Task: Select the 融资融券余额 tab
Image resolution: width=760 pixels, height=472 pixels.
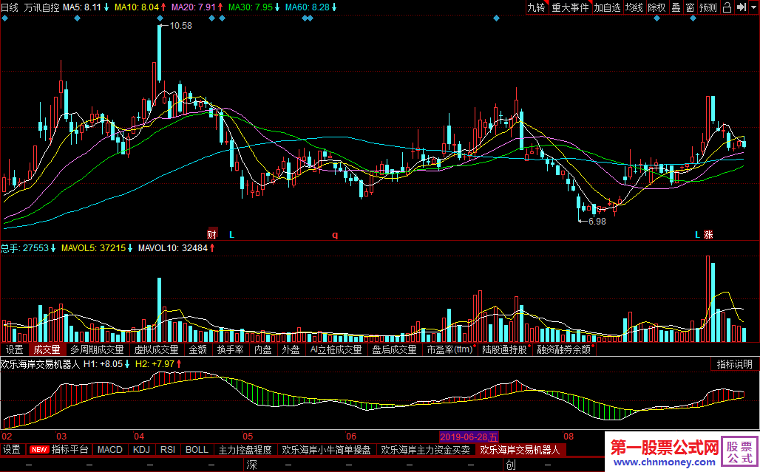Action: pos(563,349)
